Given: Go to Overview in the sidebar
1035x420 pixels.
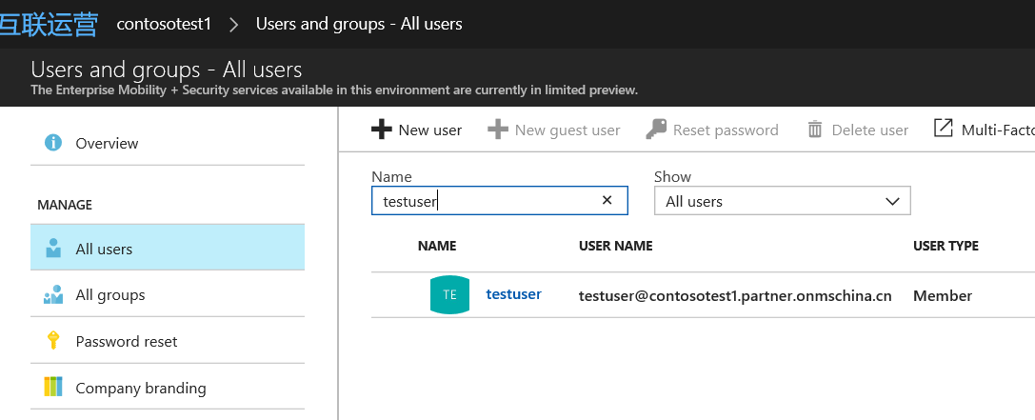Looking at the screenshot, I should click(107, 143).
